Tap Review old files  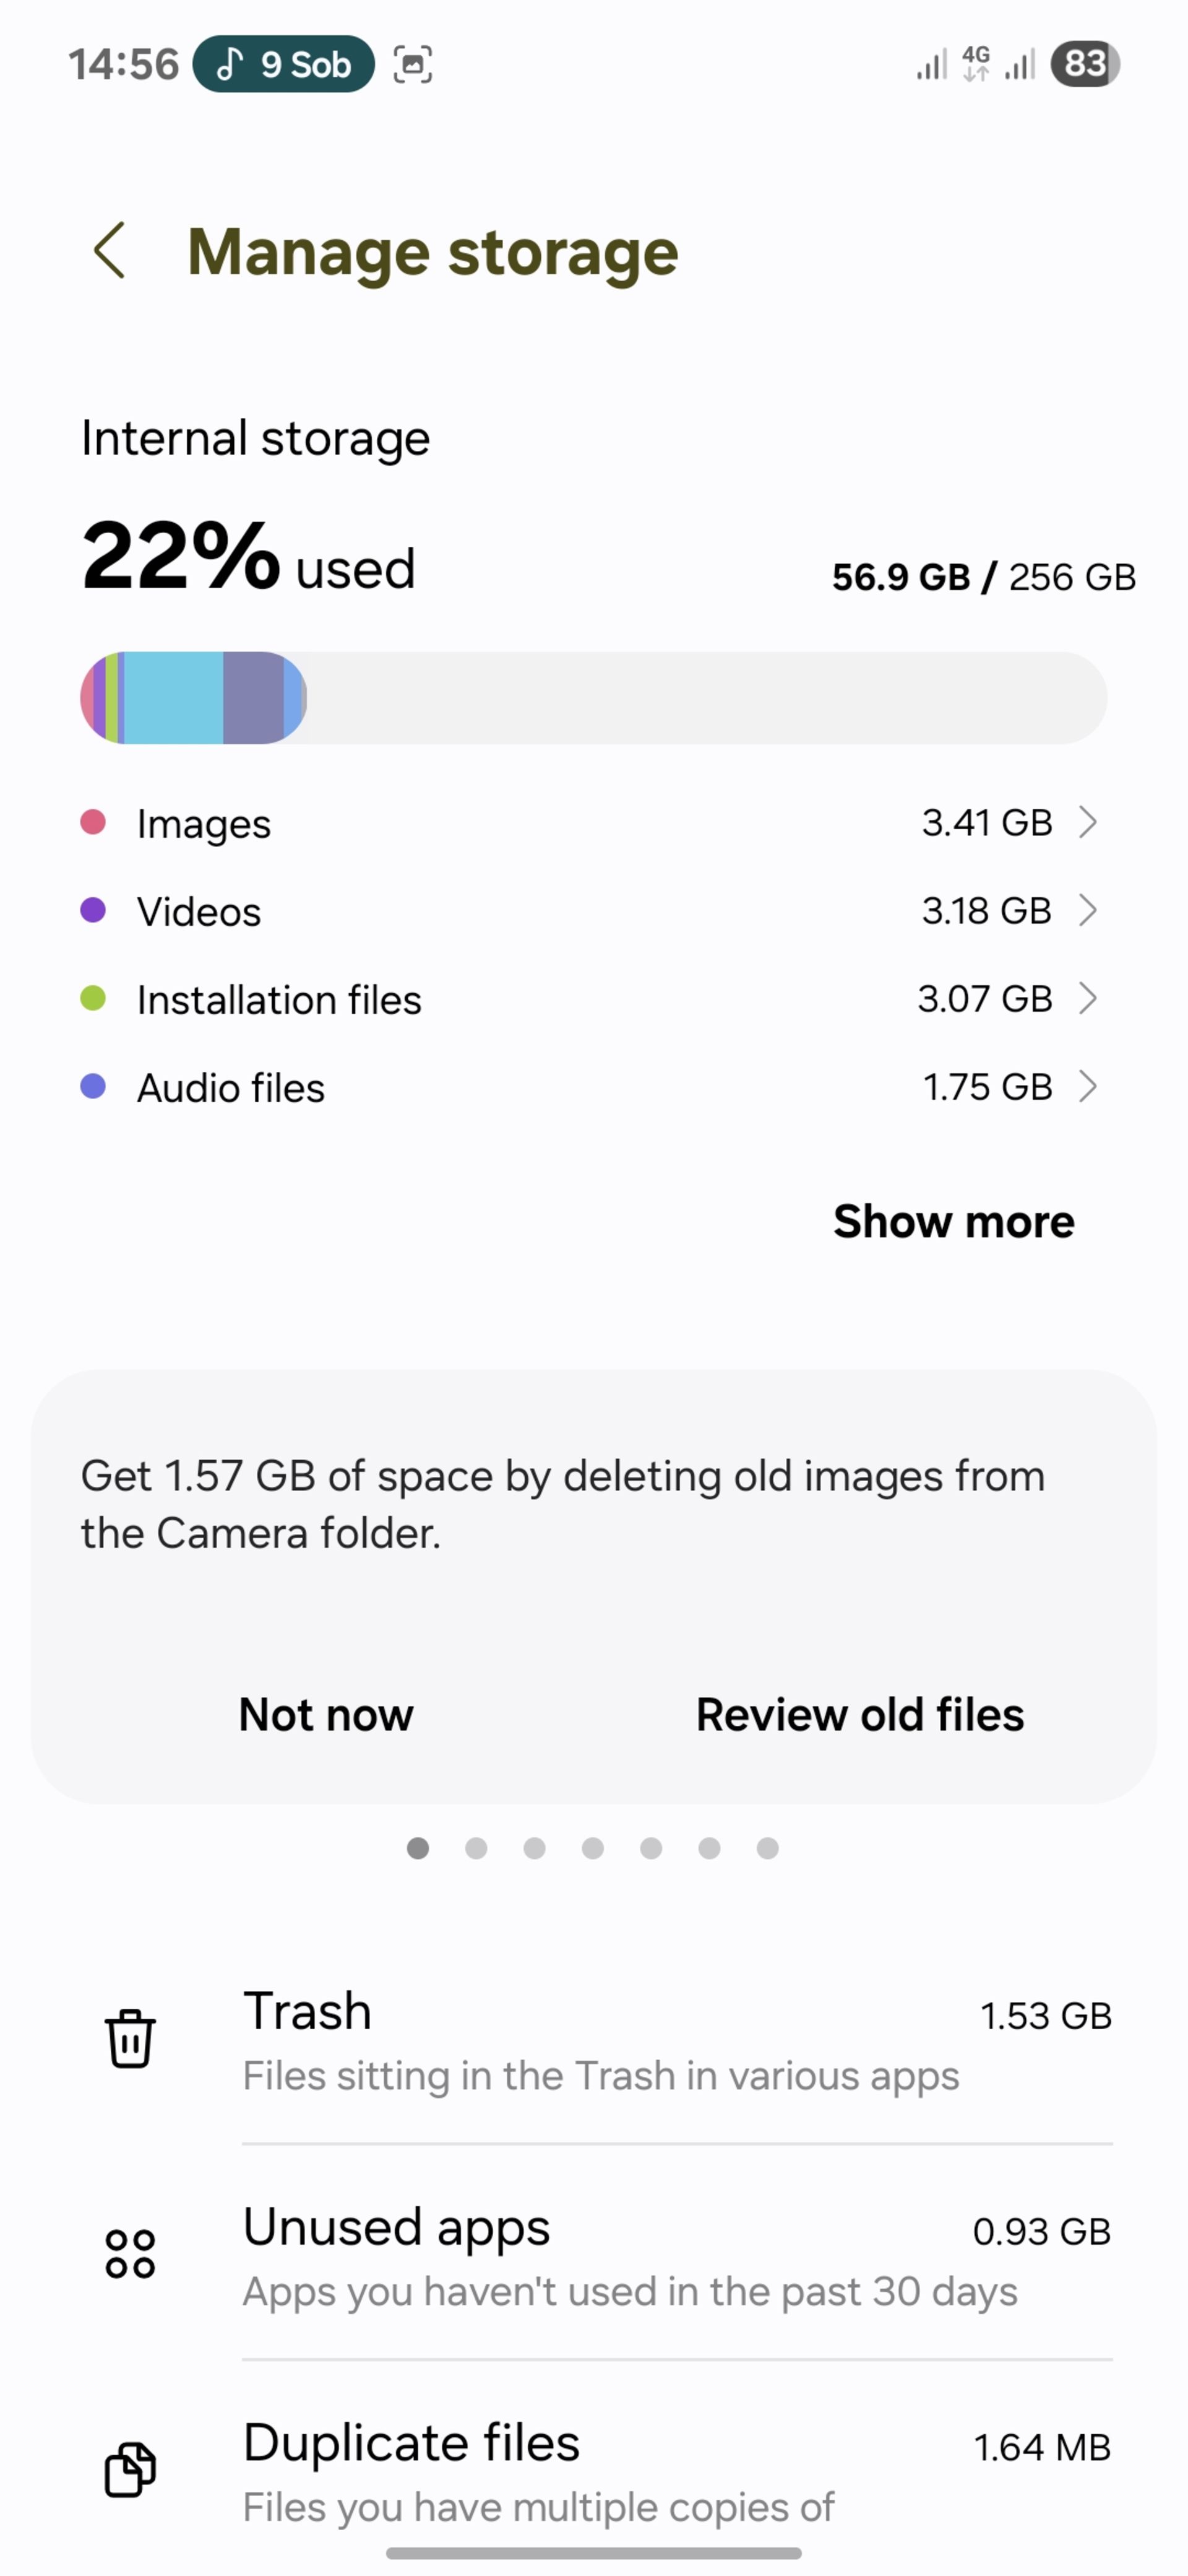click(860, 1714)
